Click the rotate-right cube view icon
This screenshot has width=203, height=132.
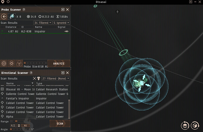pyautogui.click(x=195, y=126)
